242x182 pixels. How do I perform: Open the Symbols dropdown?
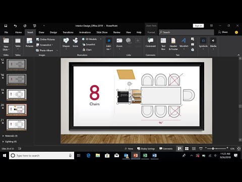pyautogui.click(x=203, y=43)
